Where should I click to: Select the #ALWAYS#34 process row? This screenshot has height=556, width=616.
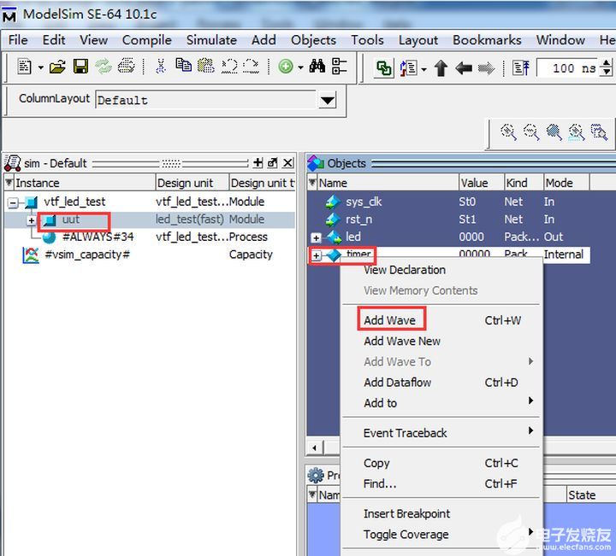click(x=149, y=237)
